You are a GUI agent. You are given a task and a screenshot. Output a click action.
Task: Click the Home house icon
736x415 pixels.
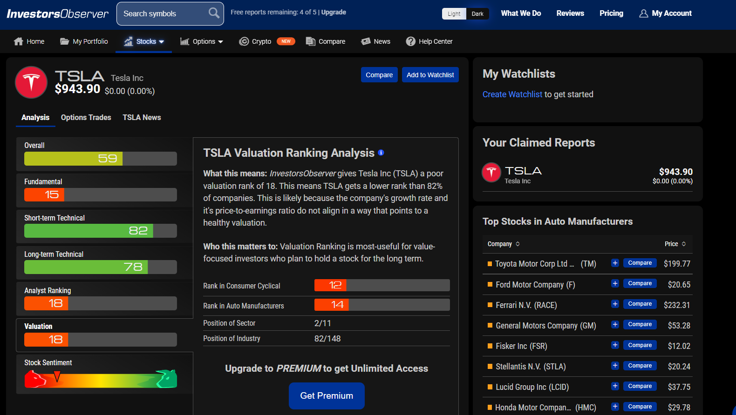(x=19, y=41)
